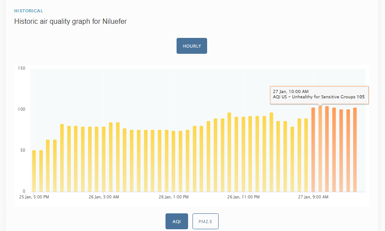Switch the graph to PM2.5

pos(205,221)
